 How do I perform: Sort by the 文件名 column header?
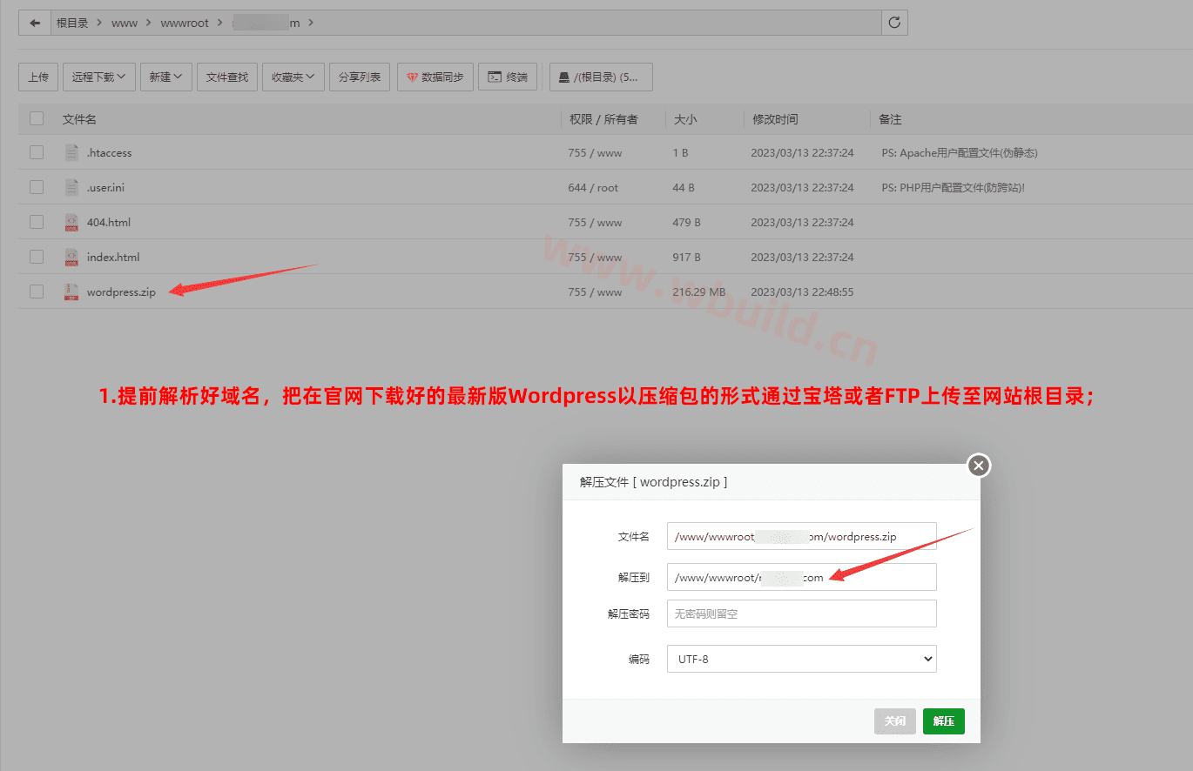tap(79, 119)
